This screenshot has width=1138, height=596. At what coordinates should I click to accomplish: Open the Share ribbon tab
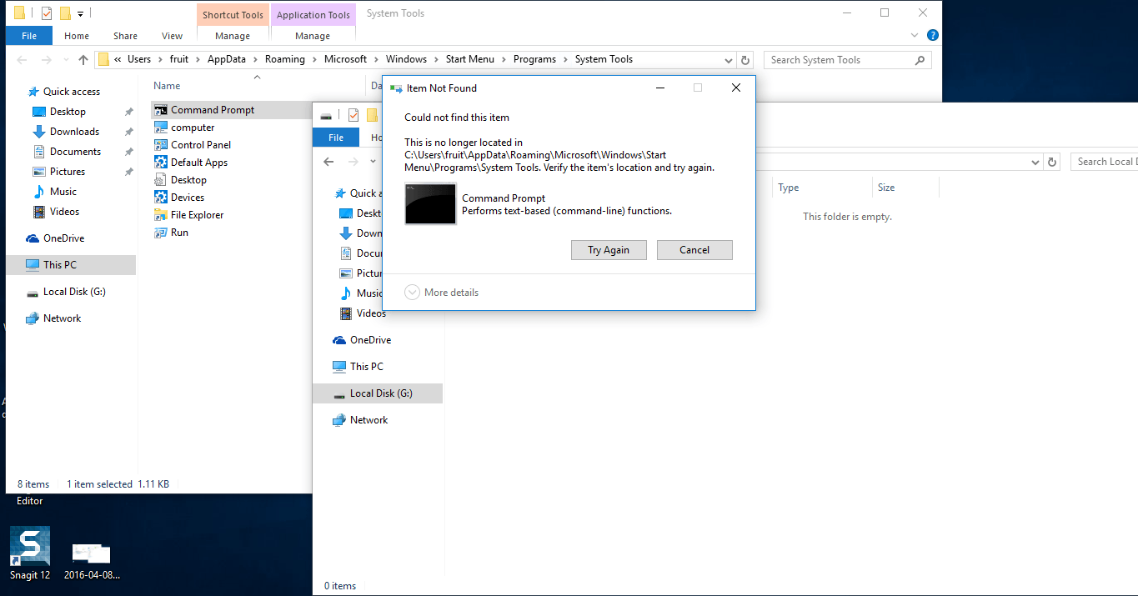pos(126,36)
